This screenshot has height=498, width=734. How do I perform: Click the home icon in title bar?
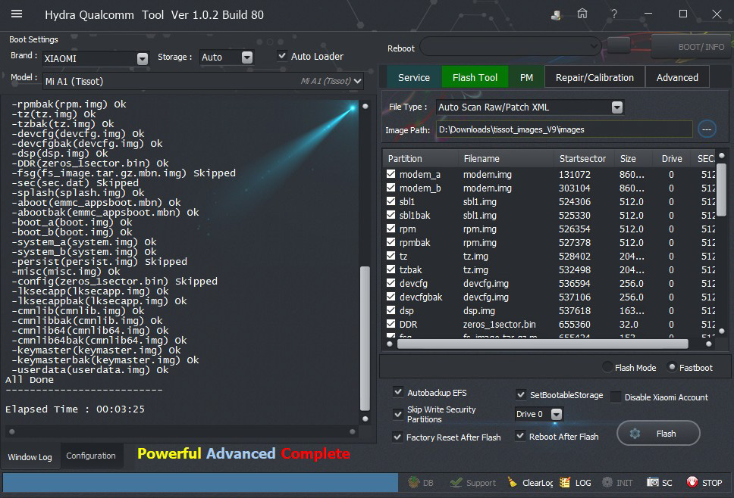(x=582, y=14)
